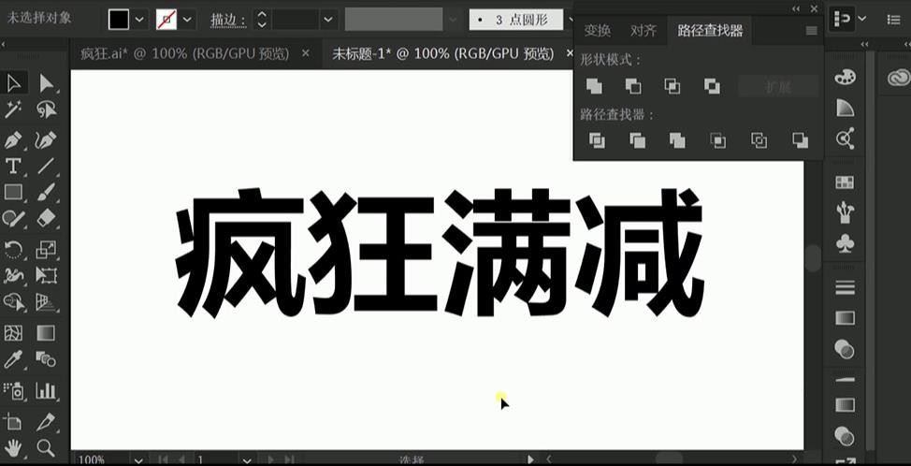Click the black fill color swatch
911x466 pixels.
tap(119, 20)
